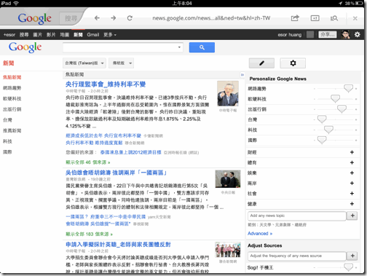Click the 搜尋 search tab beside Google logo

click(x=71, y=18)
